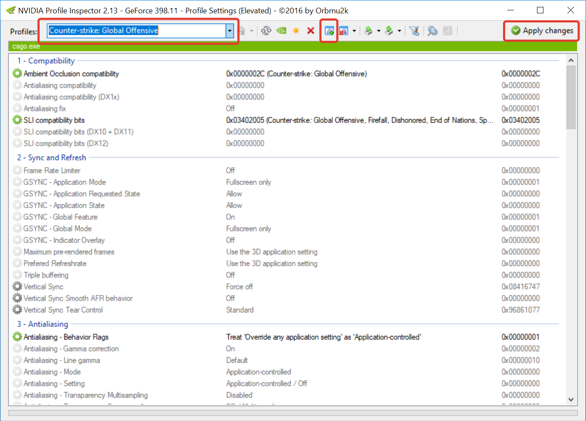
Task: Click the gear icon beside Antialiasing - Behavior Flags
Action: pyautogui.click(x=17, y=337)
